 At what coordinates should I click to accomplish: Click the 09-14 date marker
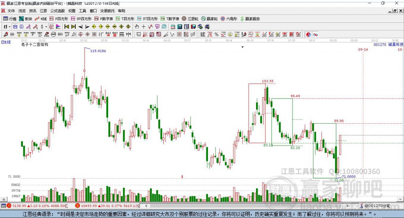click(363, 49)
